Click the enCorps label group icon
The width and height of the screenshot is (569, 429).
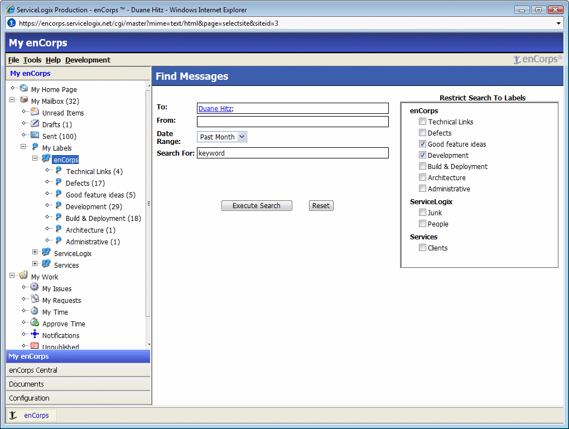[46, 158]
